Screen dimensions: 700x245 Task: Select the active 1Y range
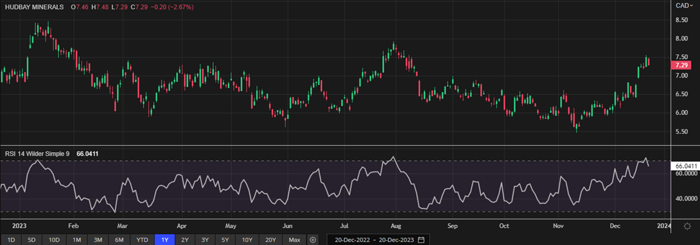tap(164, 240)
